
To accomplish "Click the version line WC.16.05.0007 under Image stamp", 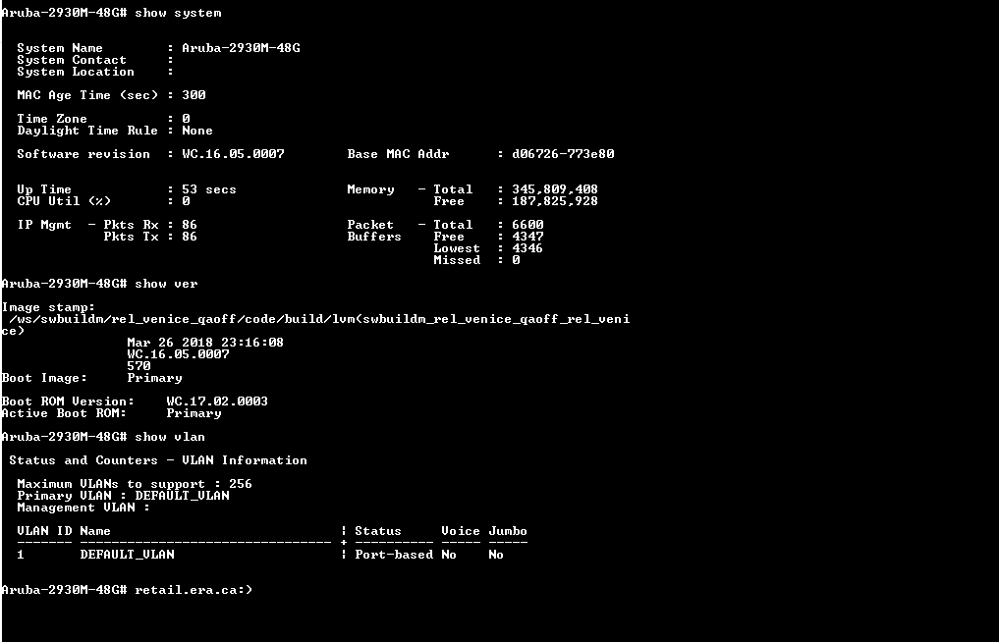I will point(178,354).
